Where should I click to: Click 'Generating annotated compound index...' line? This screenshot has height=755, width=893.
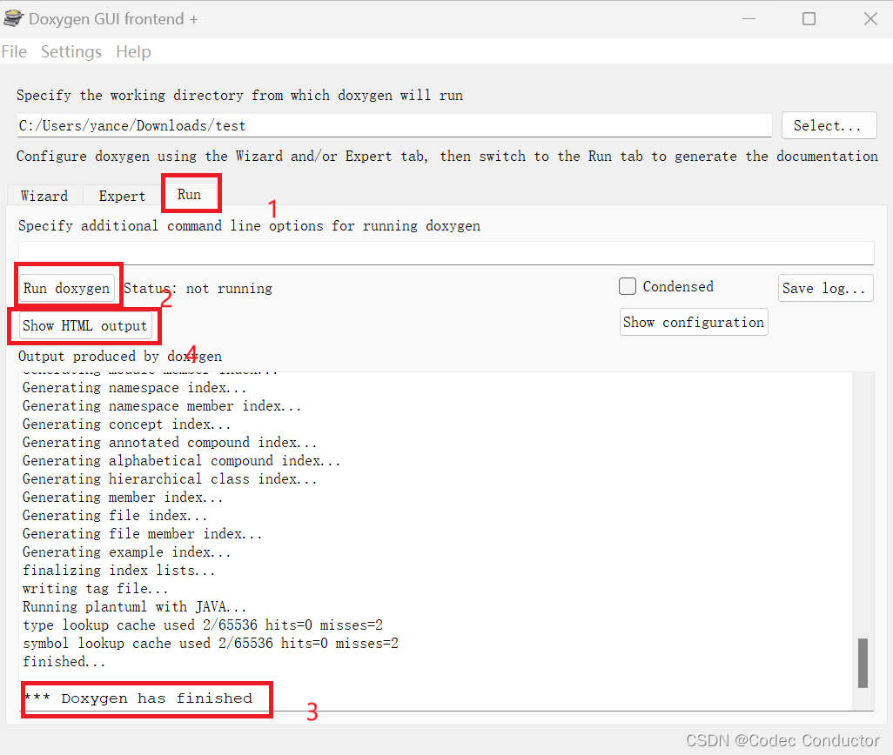coord(170,444)
